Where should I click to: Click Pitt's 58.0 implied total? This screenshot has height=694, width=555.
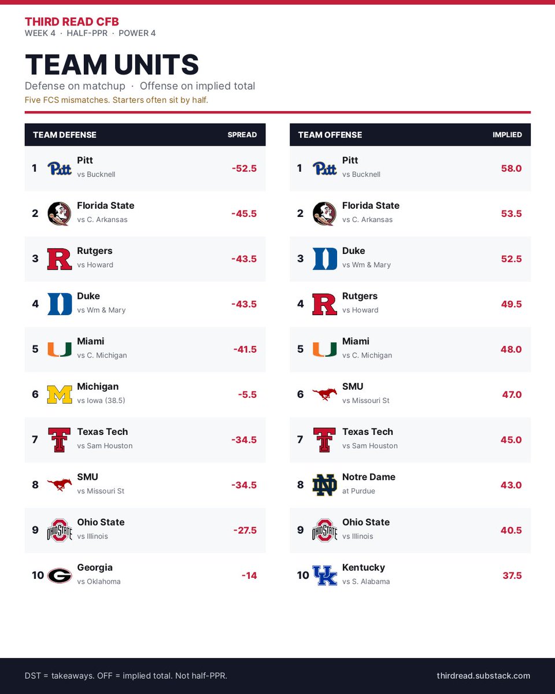511,168
